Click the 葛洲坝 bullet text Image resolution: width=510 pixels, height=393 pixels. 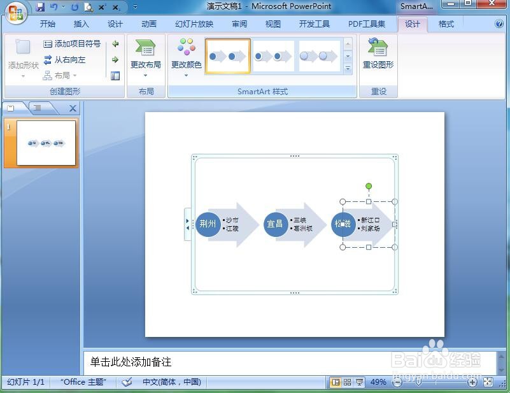point(303,229)
